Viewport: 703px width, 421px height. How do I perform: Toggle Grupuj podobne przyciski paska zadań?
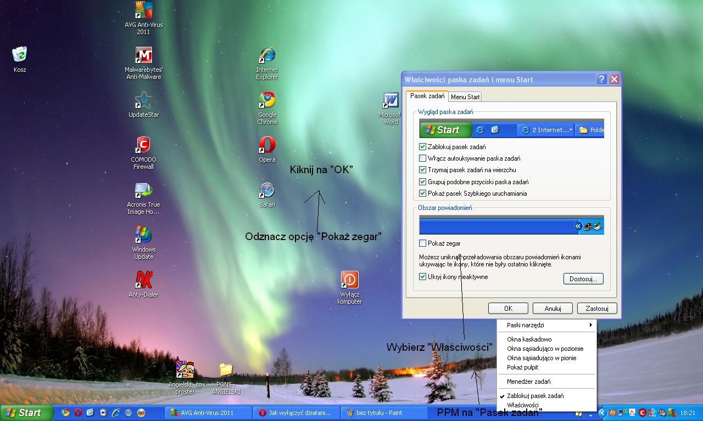[422, 182]
